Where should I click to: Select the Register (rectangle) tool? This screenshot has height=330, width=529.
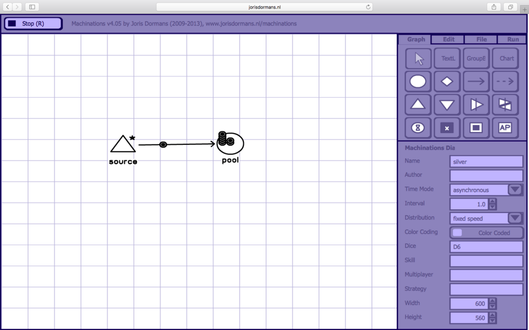point(476,128)
